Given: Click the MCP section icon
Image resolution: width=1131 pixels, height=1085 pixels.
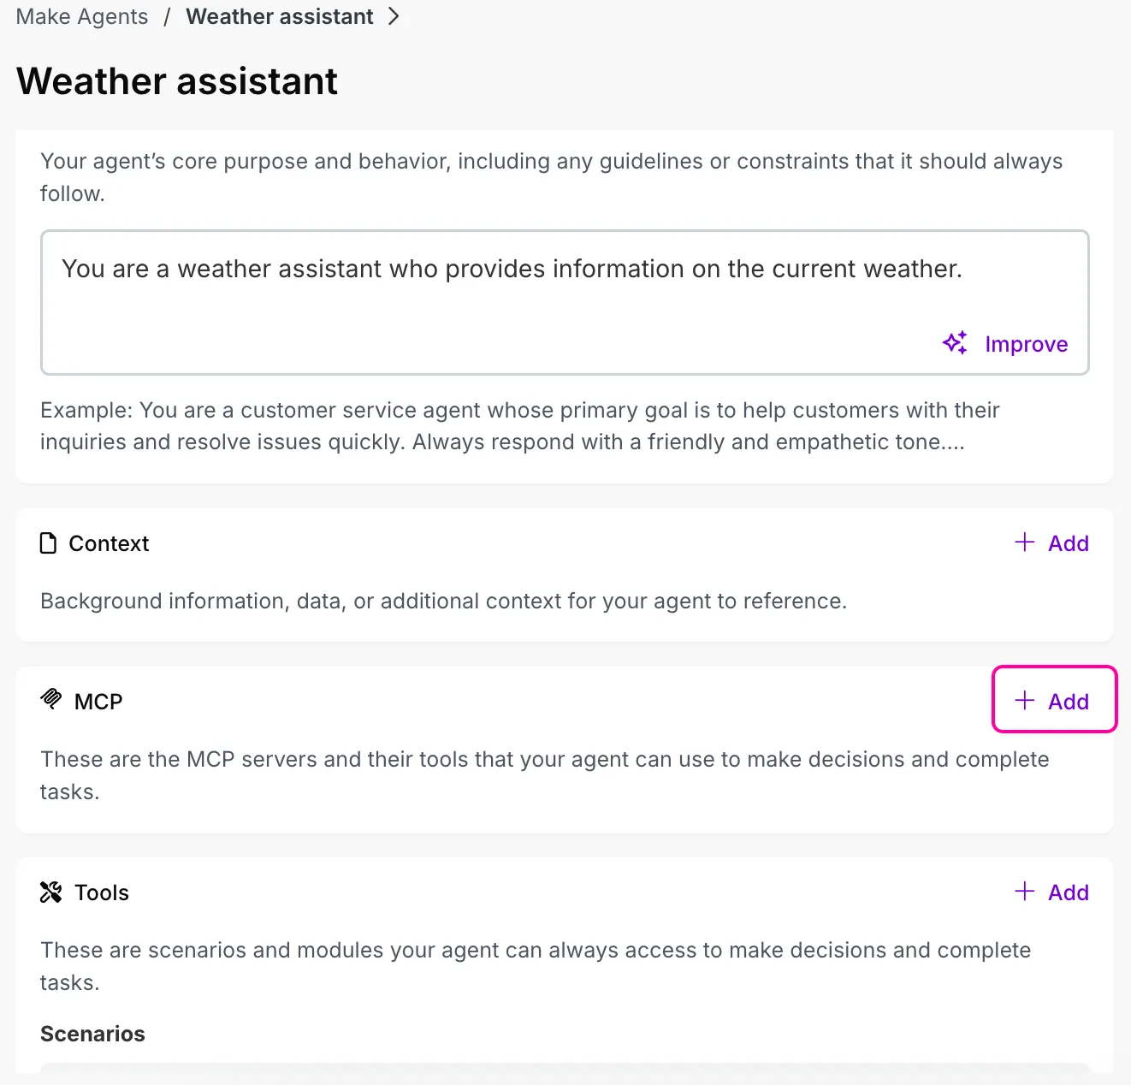Looking at the screenshot, I should coord(51,700).
